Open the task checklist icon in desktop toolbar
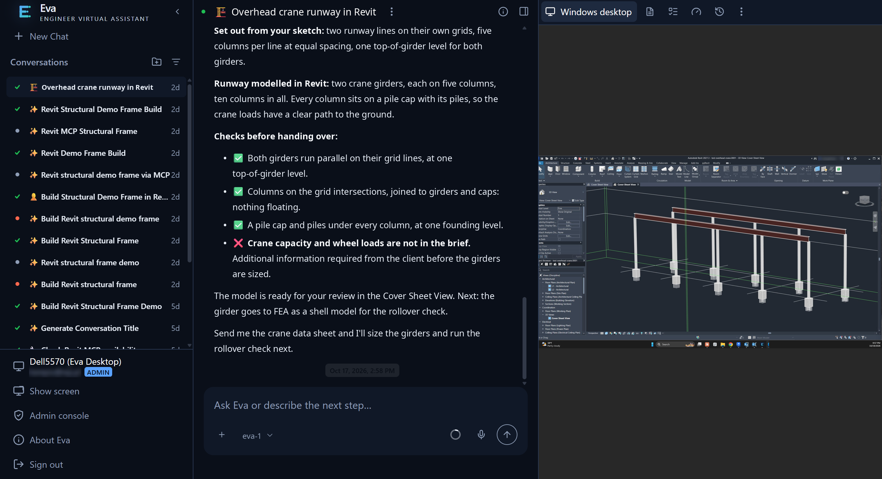 [x=673, y=12]
